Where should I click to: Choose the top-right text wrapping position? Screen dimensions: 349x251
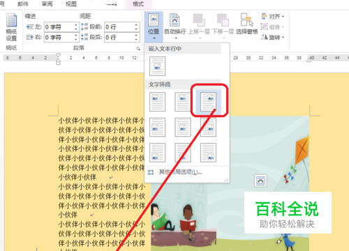pyautogui.click(x=208, y=102)
